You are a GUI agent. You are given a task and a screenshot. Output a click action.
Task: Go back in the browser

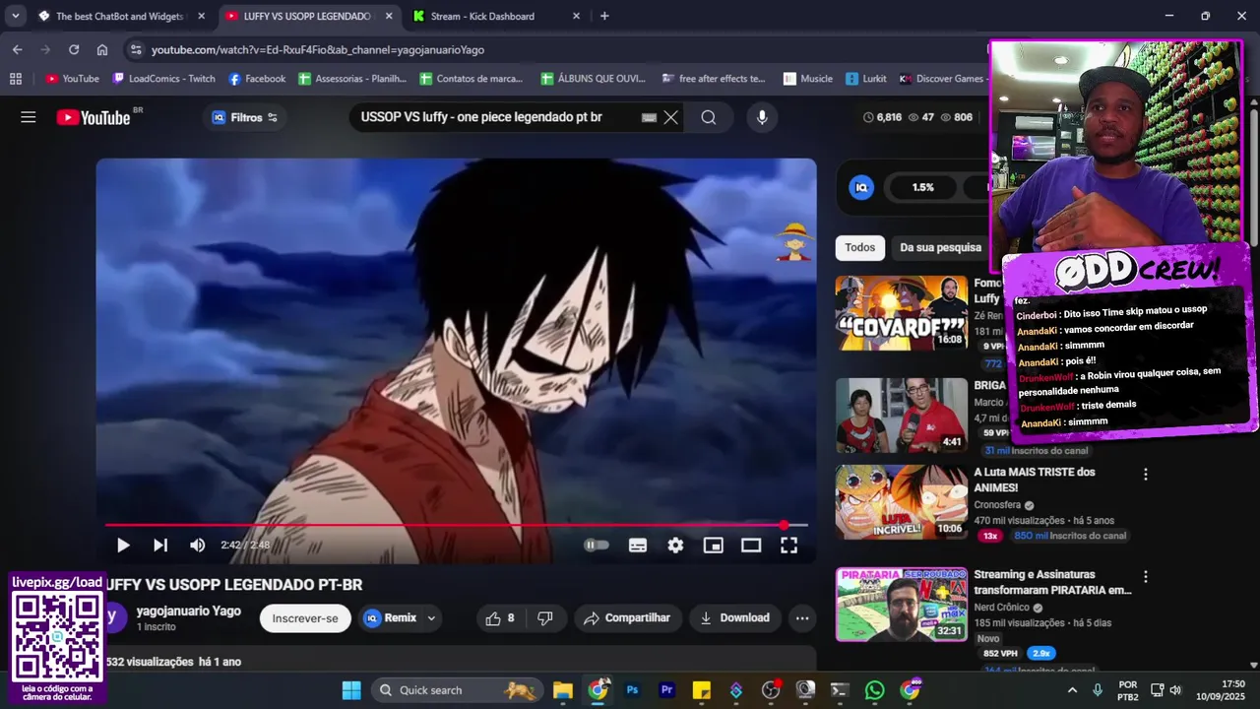(x=17, y=49)
